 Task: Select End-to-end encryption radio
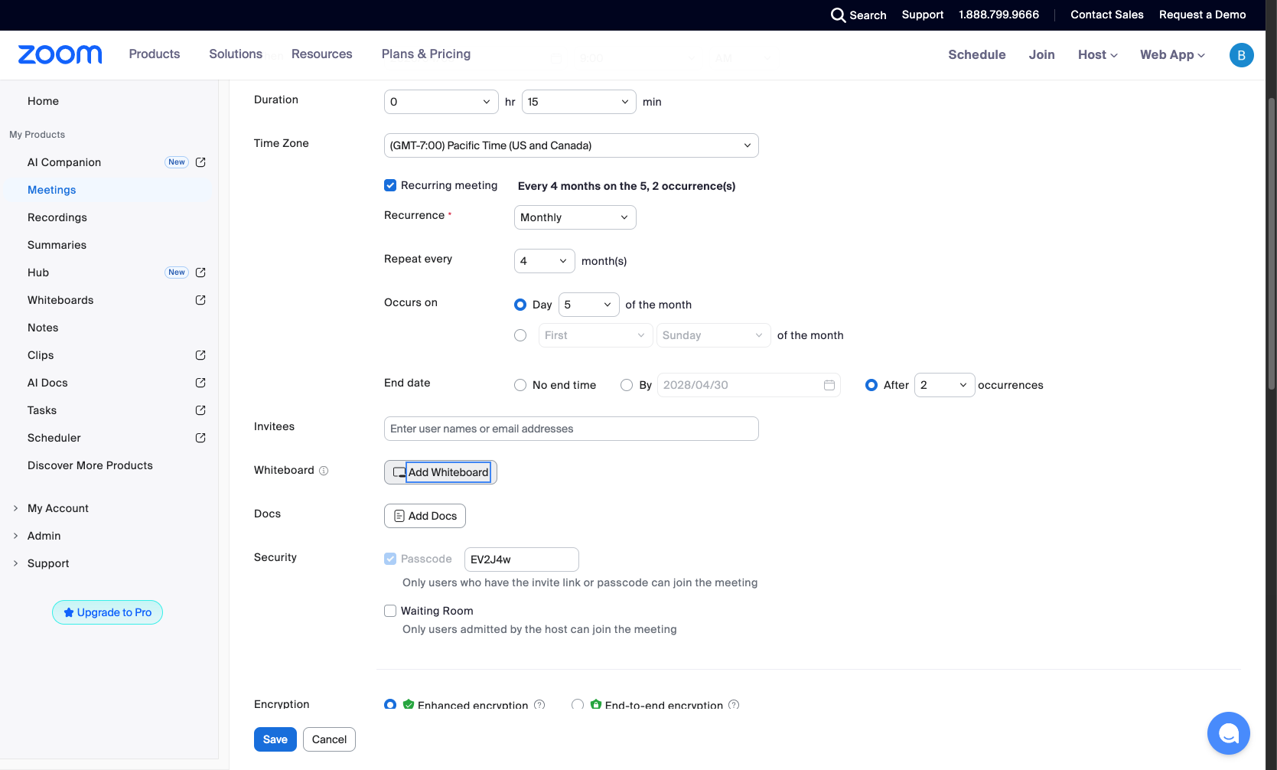pos(578,704)
